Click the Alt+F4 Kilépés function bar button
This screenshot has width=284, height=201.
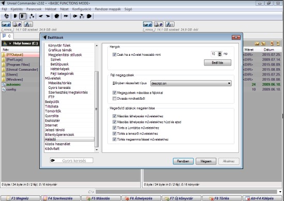[262, 198]
